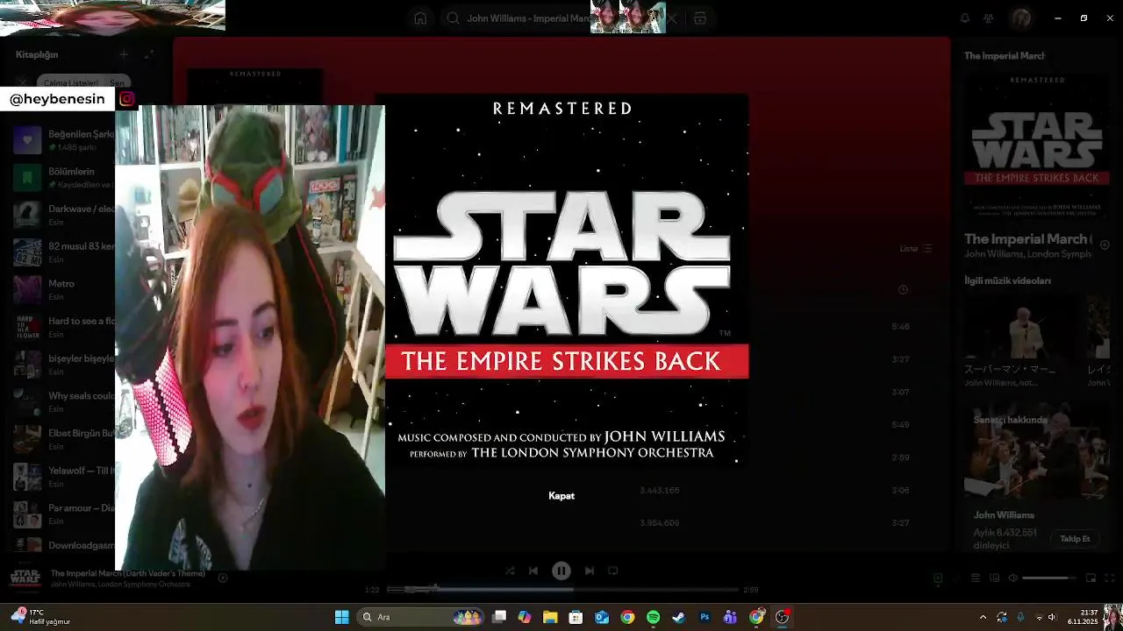Mute audio with the speaker icon
1123x631 pixels.
1012,578
